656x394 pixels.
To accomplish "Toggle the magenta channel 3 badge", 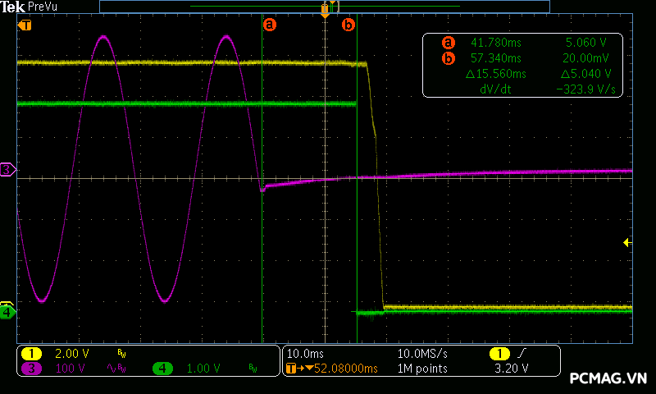I will (x=31, y=369).
